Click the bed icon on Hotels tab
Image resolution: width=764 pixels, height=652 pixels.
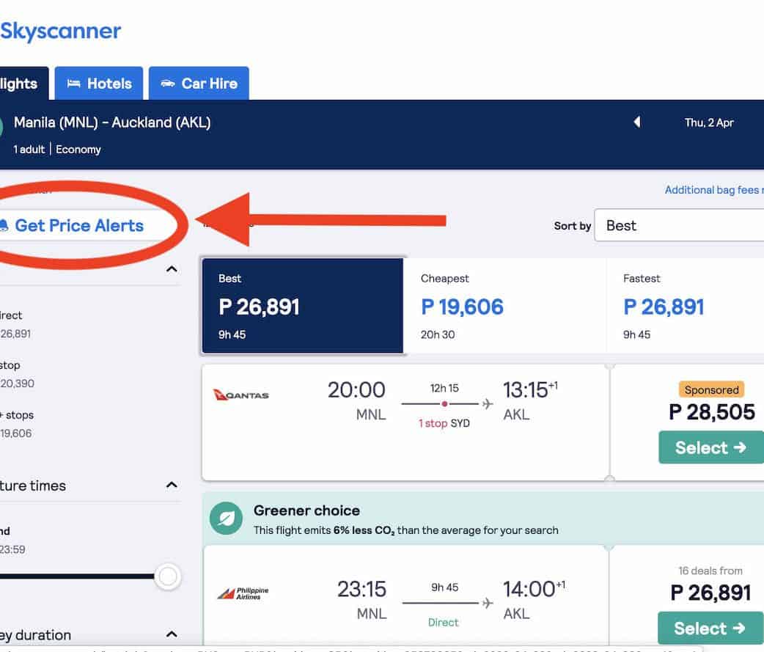(x=73, y=84)
